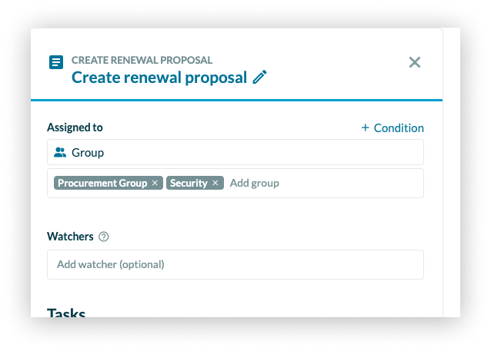Image resolution: width=491 pixels, height=351 pixels.
Task: Remove the Security group tag
Action: (x=215, y=183)
